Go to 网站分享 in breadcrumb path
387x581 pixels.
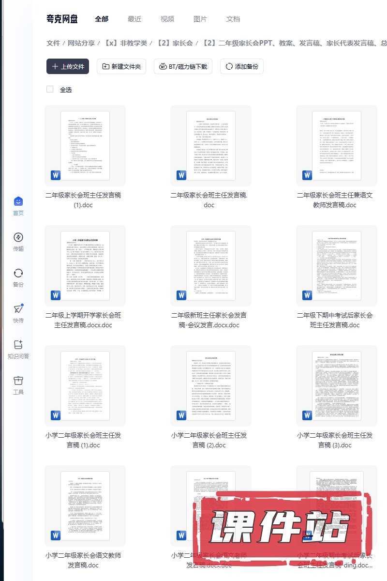pyautogui.click(x=81, y=43)
